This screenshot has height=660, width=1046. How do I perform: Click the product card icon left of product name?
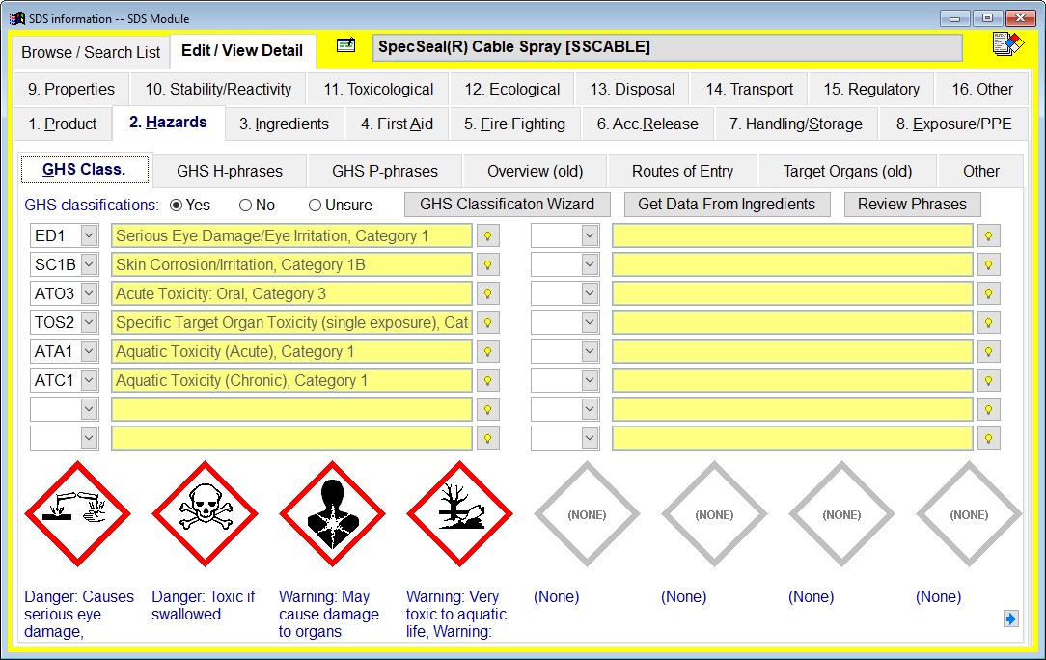[345, 45]
